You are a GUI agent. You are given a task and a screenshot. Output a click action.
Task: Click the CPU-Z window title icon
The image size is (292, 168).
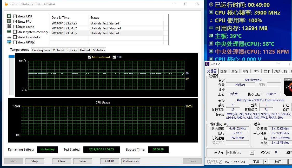(x=207, y=64)
